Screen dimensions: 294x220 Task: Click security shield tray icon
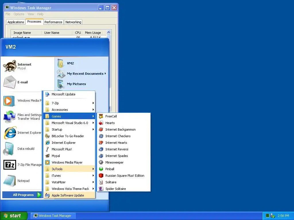pyautogui.click(x=273, y=216)
